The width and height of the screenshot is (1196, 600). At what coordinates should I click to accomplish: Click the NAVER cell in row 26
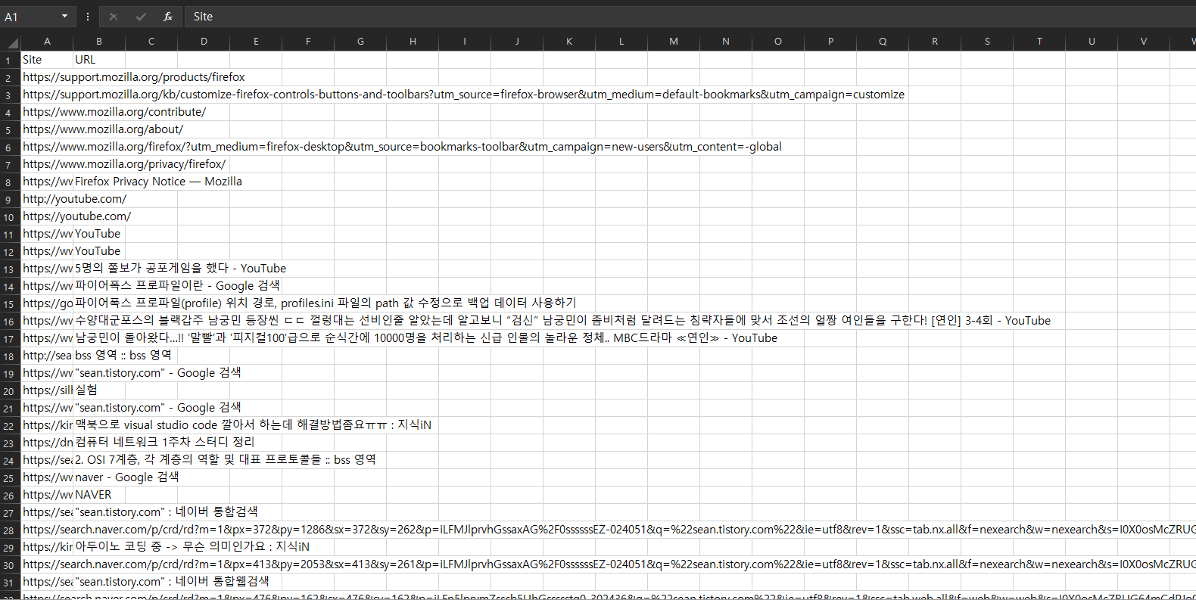(93, 495)
